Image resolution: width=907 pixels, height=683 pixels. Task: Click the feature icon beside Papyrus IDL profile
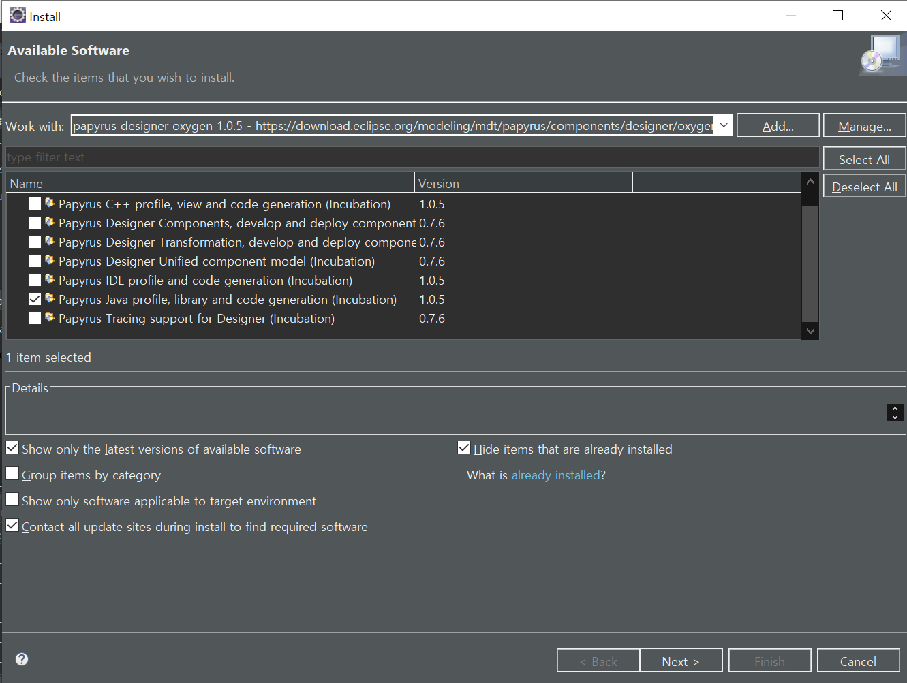point(50,279)
